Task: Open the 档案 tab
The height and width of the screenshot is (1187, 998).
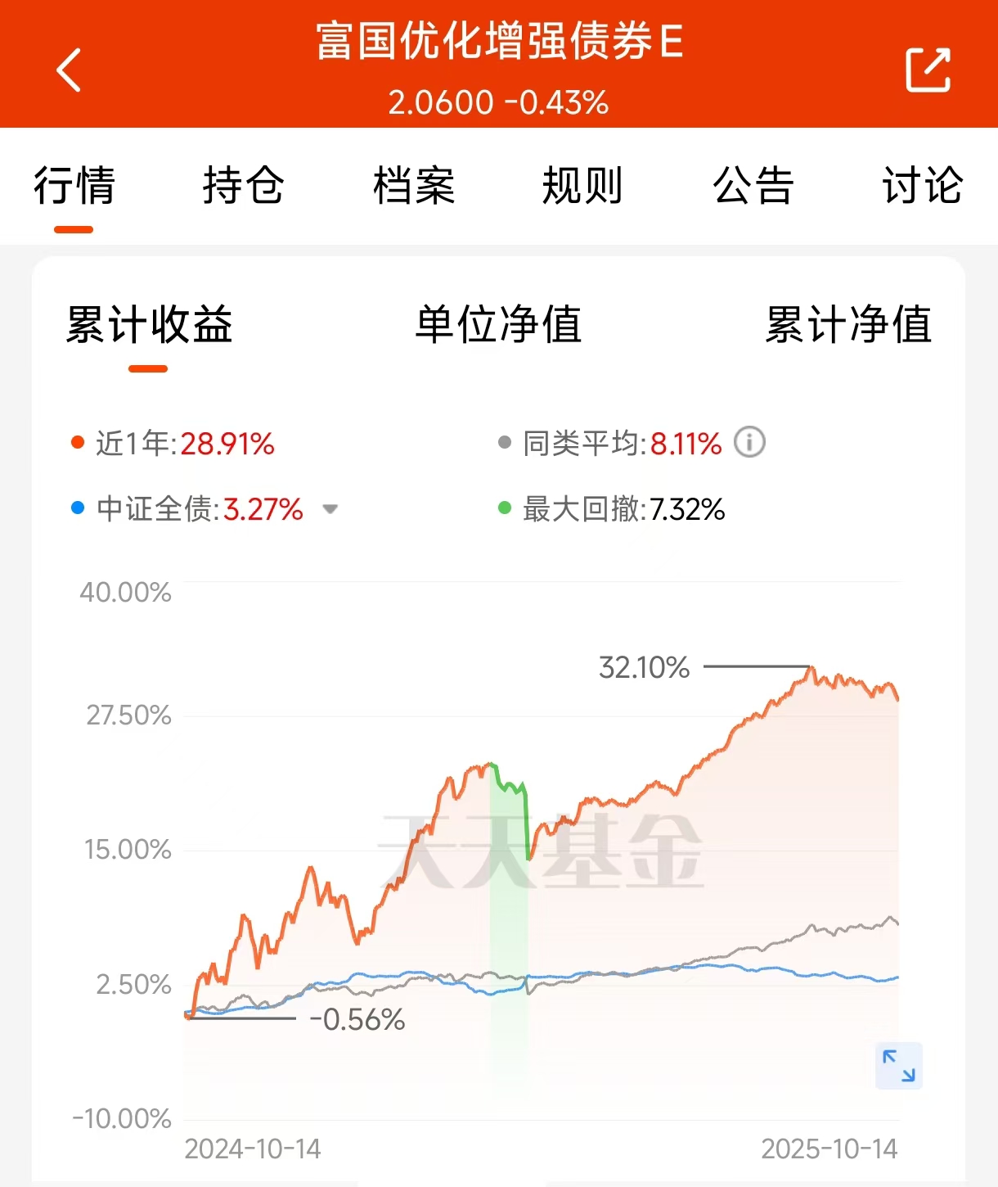Action: pos(413,185)
